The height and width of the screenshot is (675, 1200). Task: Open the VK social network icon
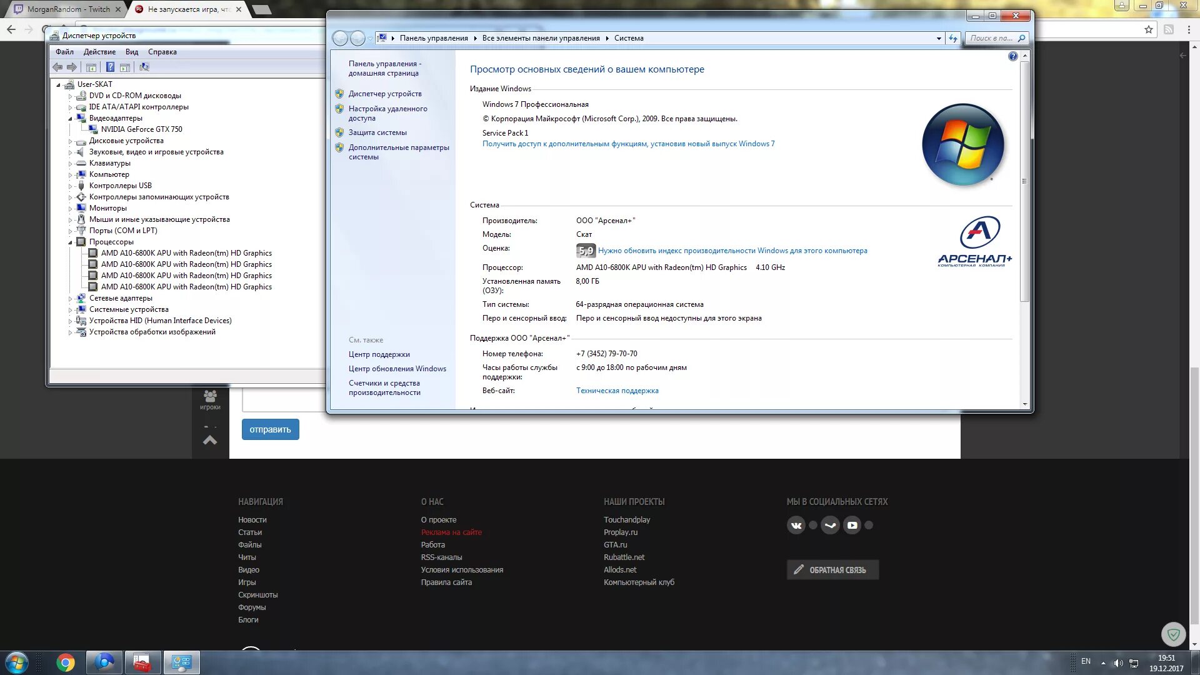796,526
